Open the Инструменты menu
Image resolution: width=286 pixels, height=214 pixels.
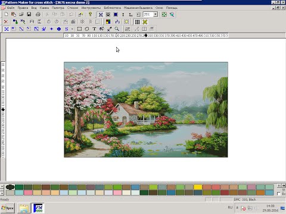click(91, 8)
